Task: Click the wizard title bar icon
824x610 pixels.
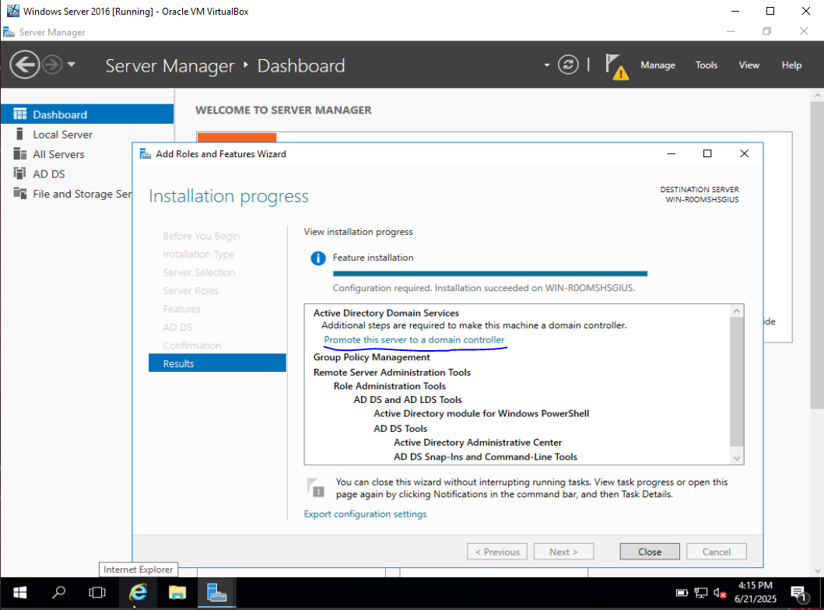Action: coord(145,153)
